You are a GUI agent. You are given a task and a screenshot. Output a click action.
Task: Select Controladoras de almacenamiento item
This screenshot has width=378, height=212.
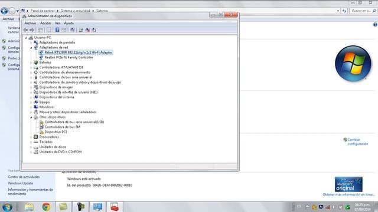click(65, 72)
